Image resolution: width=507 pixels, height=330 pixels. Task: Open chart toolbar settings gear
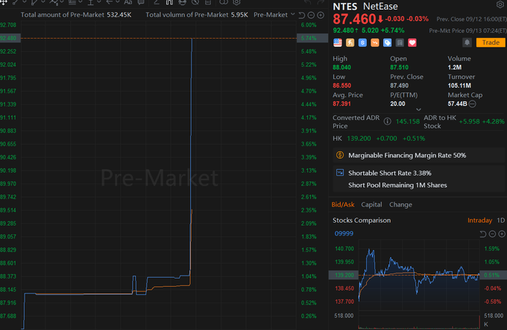[x=236, y=2]
